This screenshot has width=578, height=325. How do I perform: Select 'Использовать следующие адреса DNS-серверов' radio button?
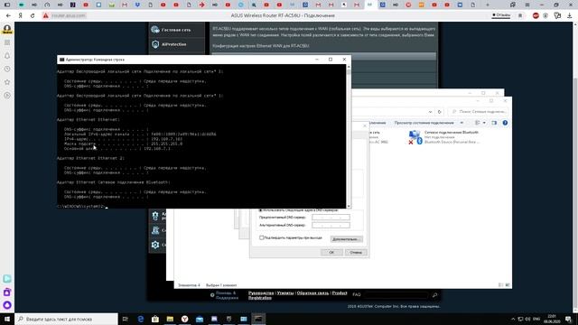click(260, 210)
